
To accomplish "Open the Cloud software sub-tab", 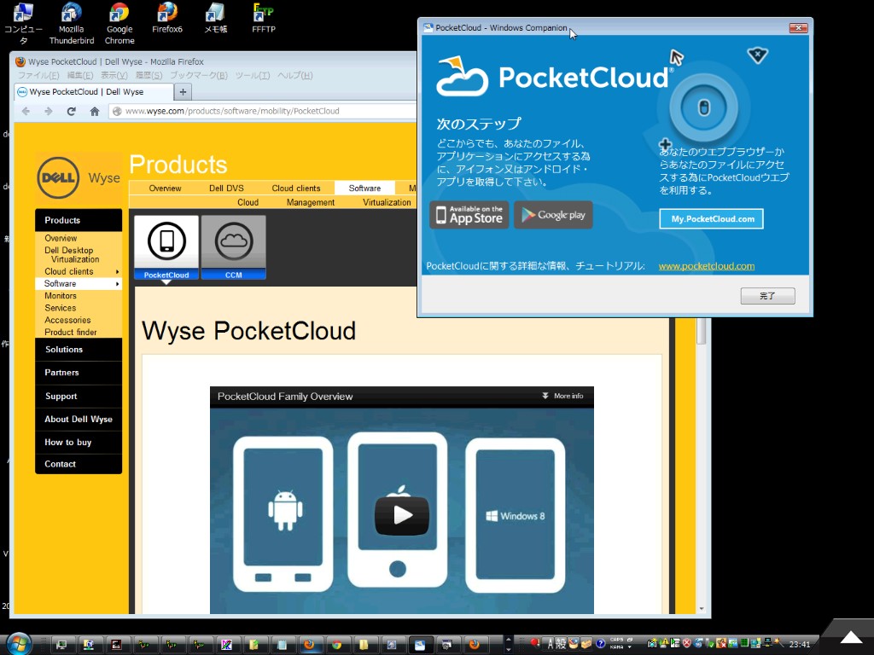I will click(248, 202).
